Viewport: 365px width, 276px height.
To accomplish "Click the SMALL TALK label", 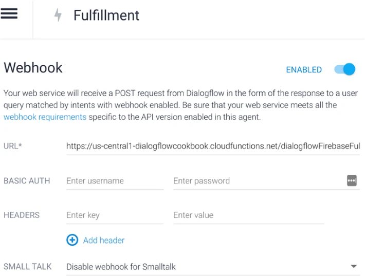I will click(x=27, y=266).
